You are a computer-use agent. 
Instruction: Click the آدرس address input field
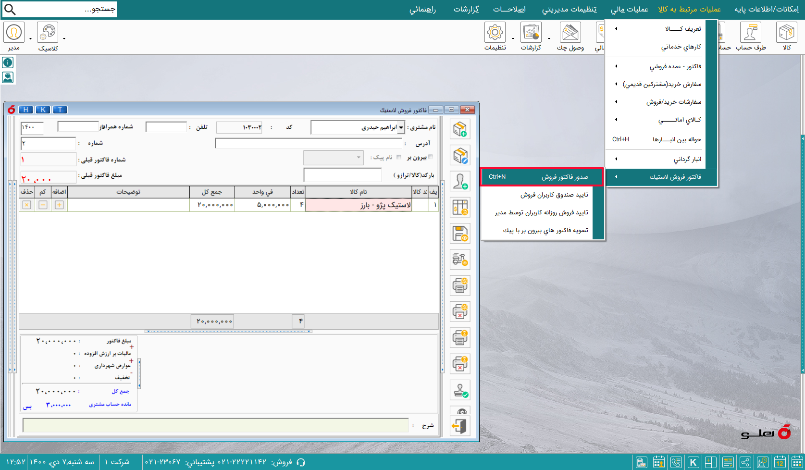pyautogui.click(x=308, y=143)
